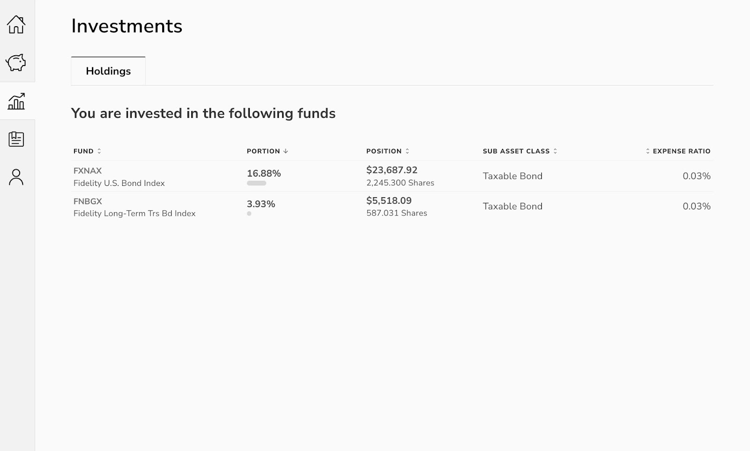This screenshot has width=750, height=451.
Task: Switch to the Holdings tab
Action: pyautogui.click(x=108, y=71)
